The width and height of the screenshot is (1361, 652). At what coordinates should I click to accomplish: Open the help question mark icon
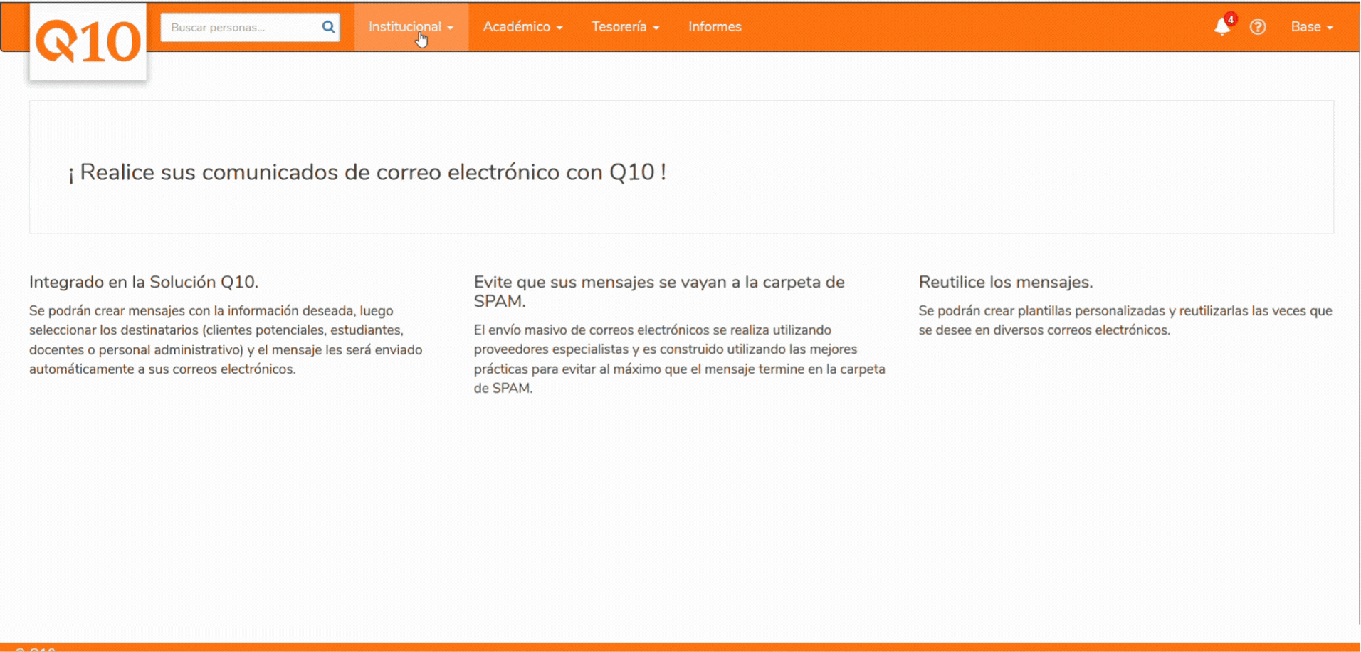click(x=1258, y=27)
